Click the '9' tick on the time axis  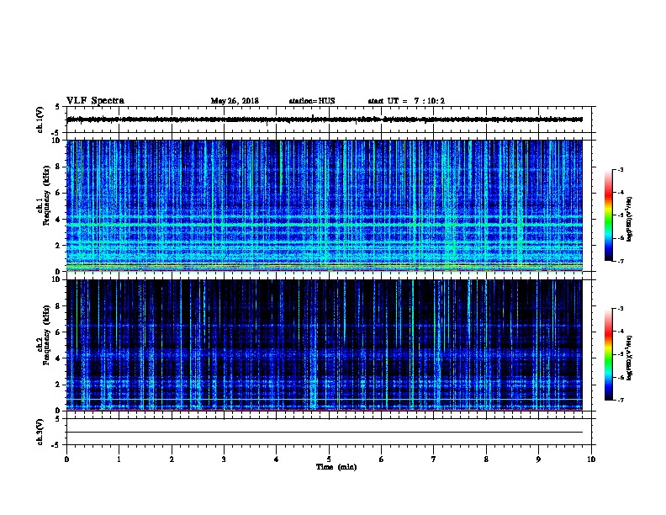click(538, 459)
